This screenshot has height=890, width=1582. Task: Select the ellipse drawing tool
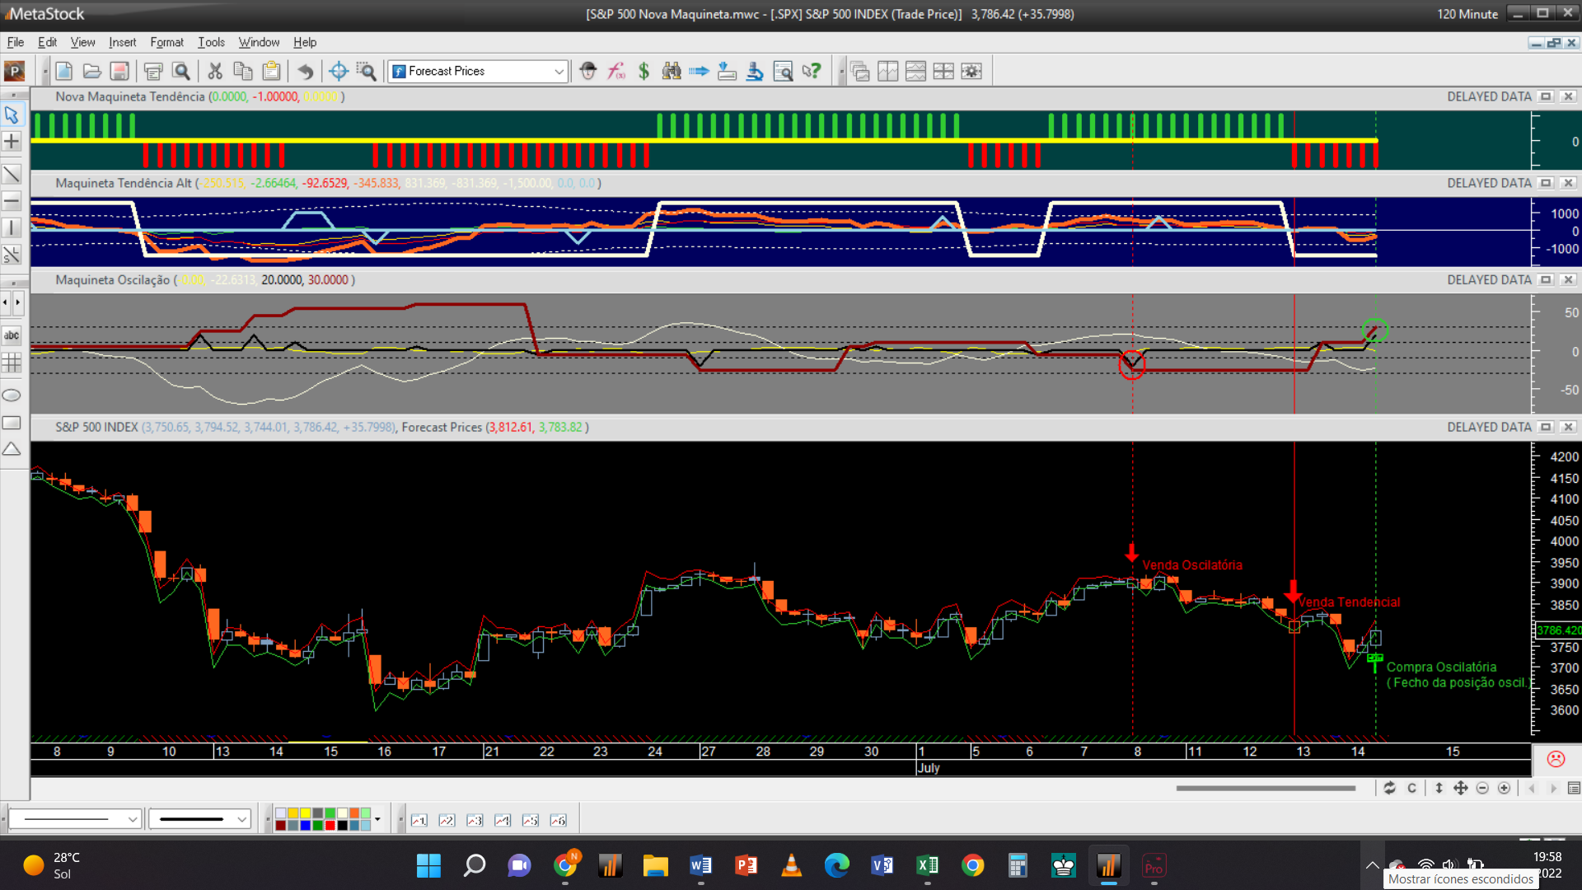click(x=12, y=396)
